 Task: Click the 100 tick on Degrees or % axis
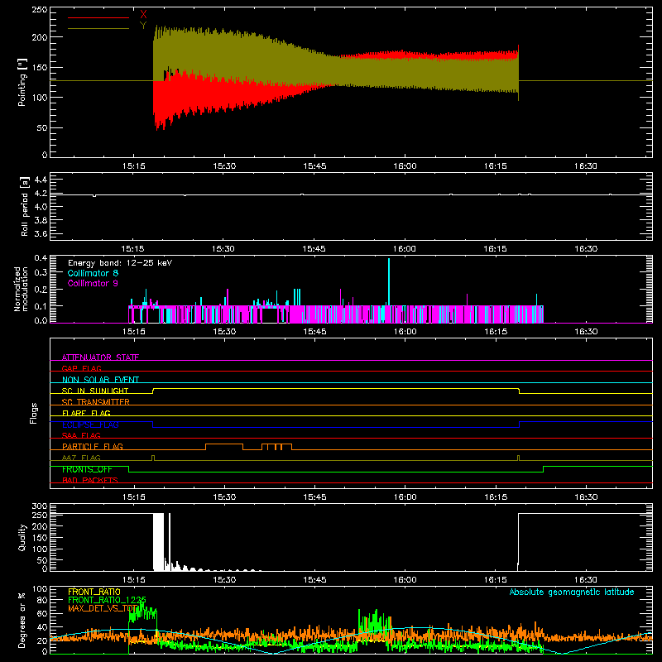pyautogui.click(x=39, y=589)
